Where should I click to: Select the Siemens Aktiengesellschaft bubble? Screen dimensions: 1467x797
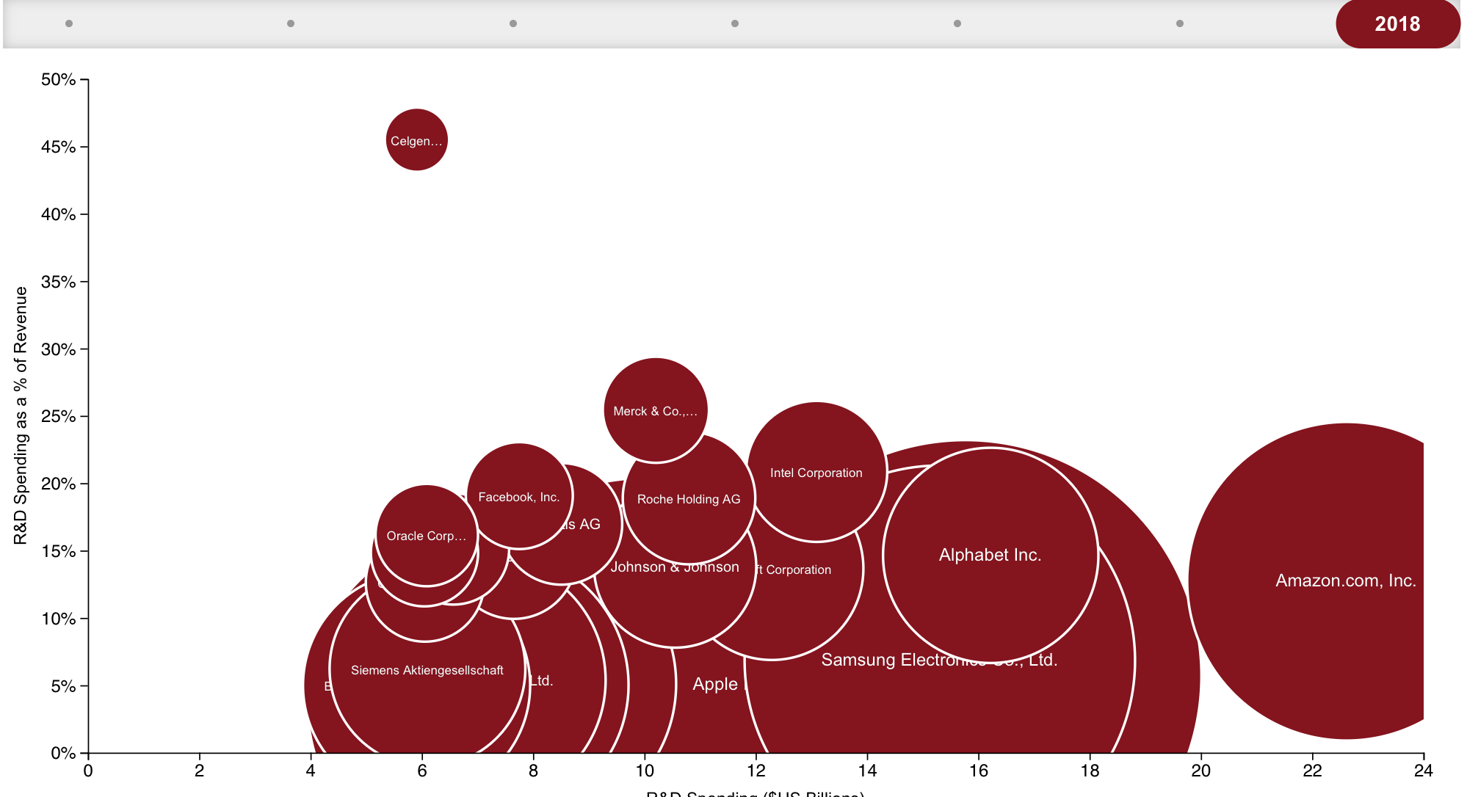pyautogui.click(x=427, y=670)
